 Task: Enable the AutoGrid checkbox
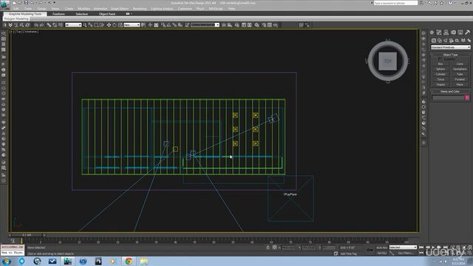440,59
